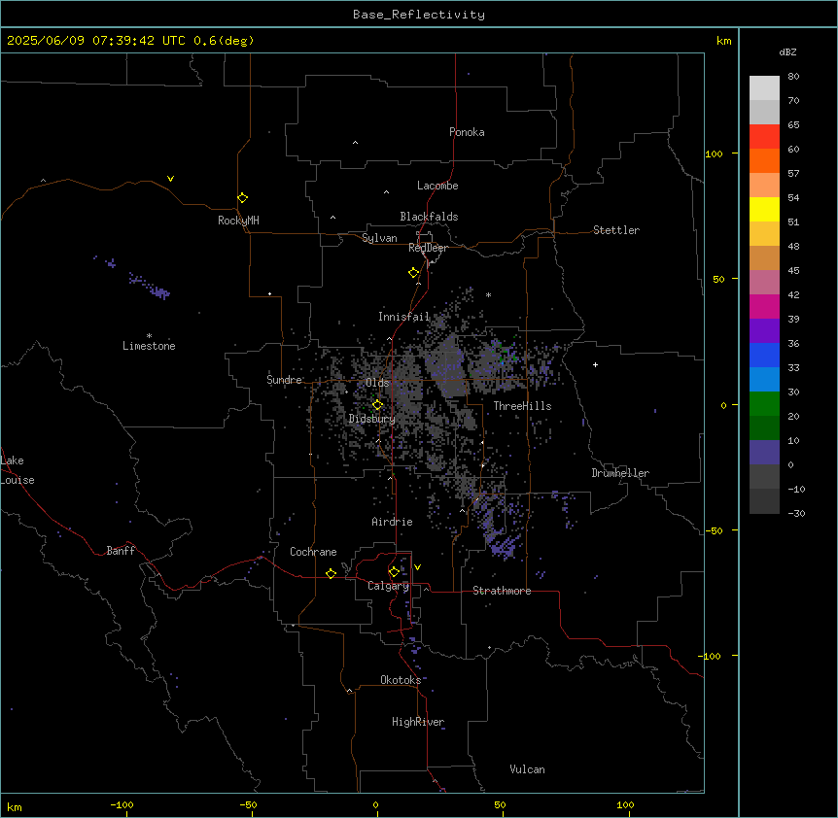Select the Limestone label
838x818 pixels.
pos(149,346)
